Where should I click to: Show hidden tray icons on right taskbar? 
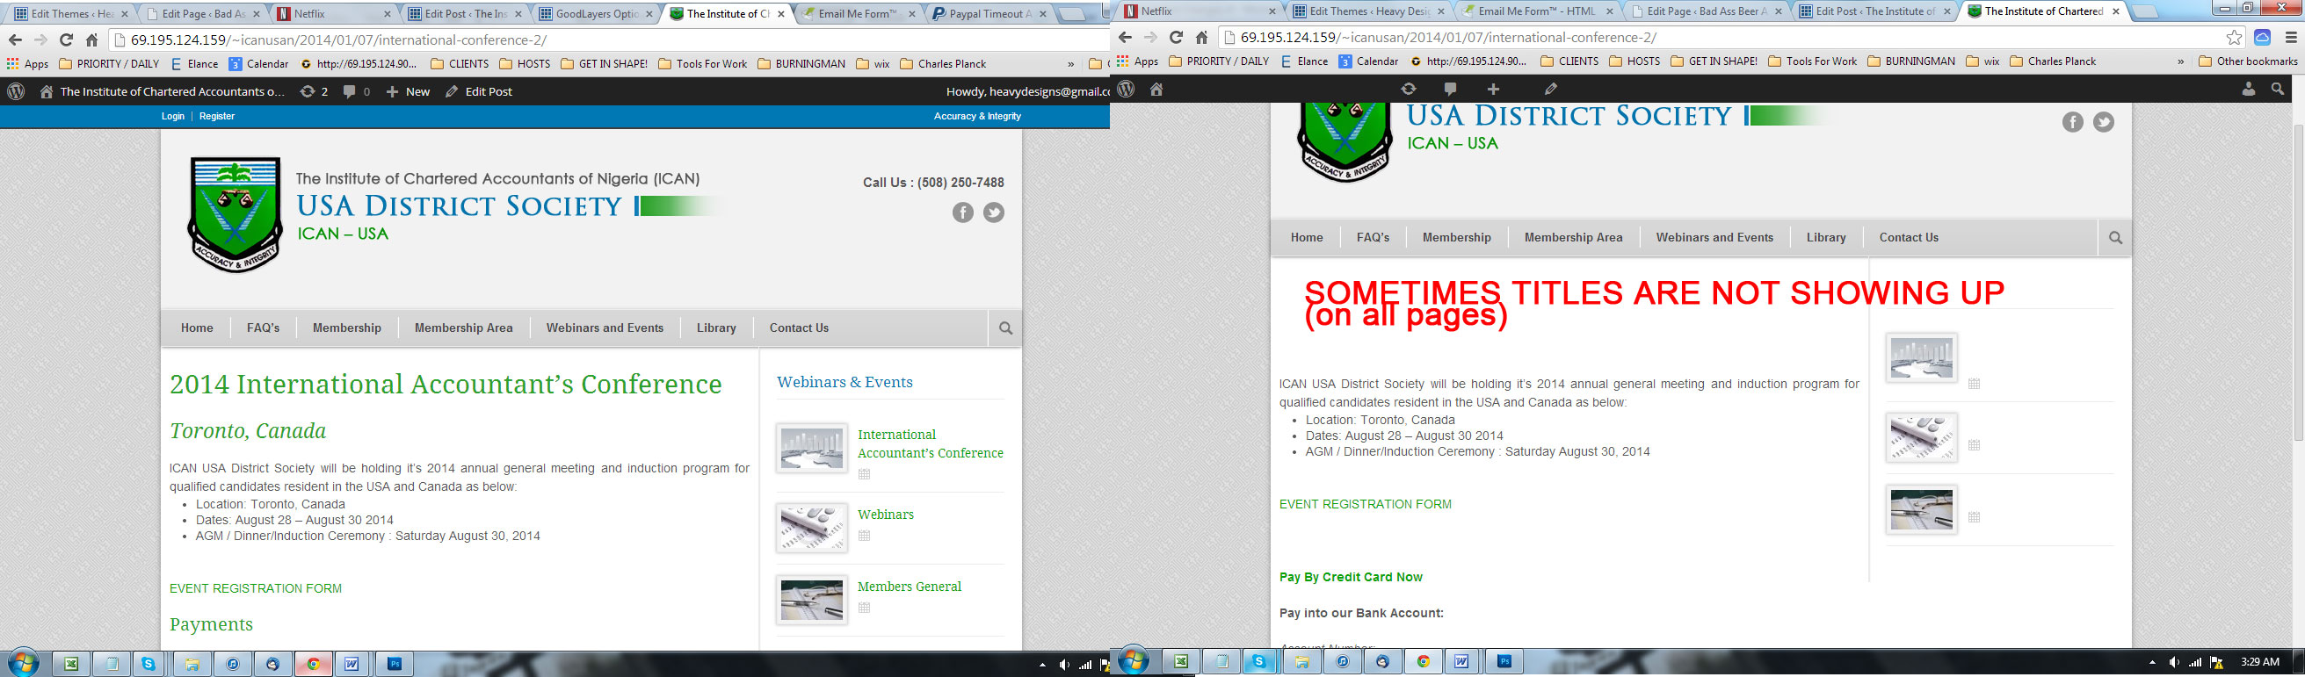click(2151, 663)
